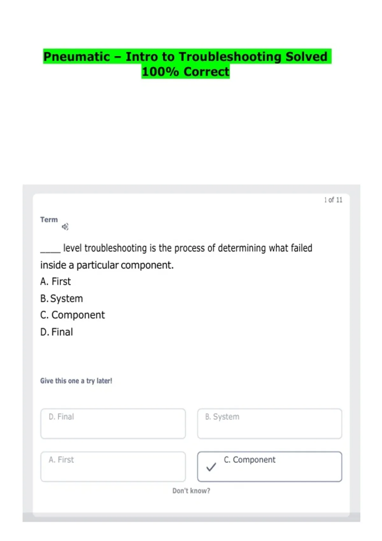Click the Give this one a try later text
This screenshot has height=541, width=382.
(76, 381)
